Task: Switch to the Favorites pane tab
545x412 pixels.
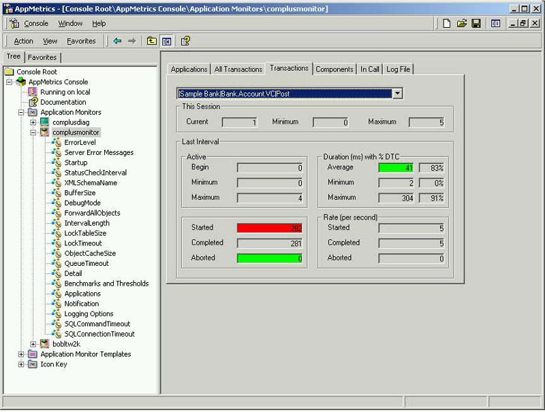Action: pos(42,57)
